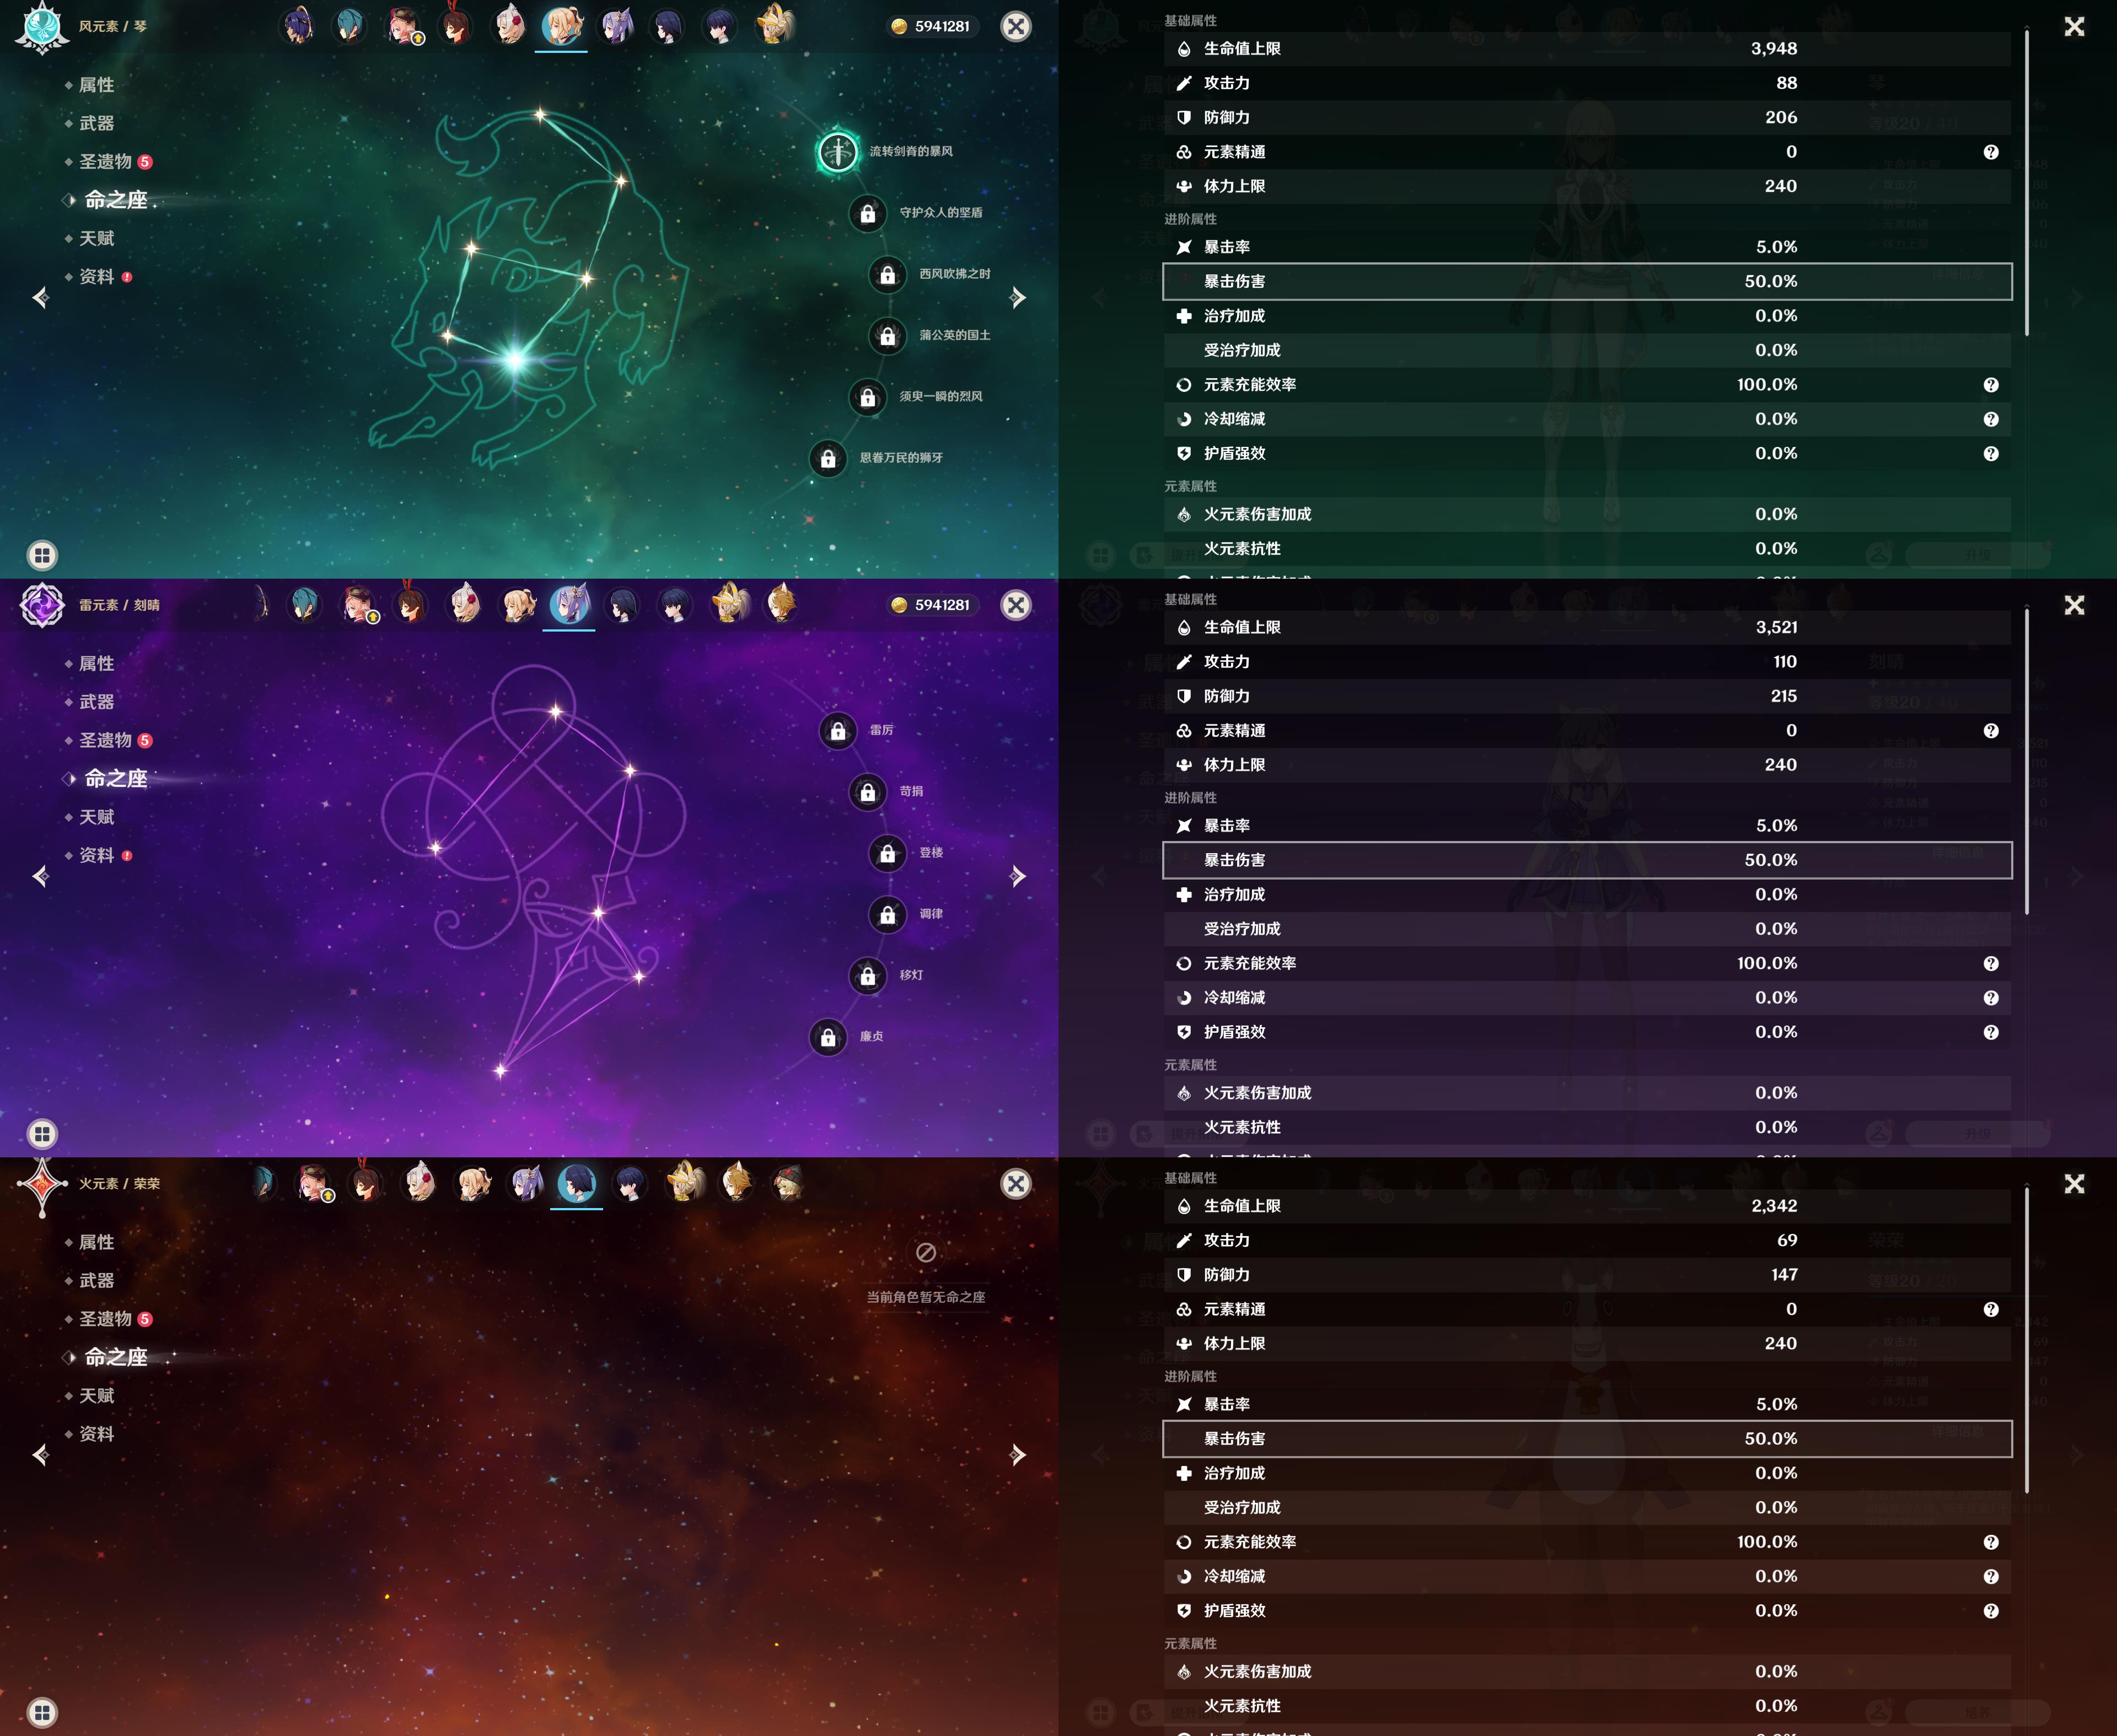Open the grid menu in 琴's screen
Image resolution: width=2117 pixels, height=1736 pixels.
42,555
